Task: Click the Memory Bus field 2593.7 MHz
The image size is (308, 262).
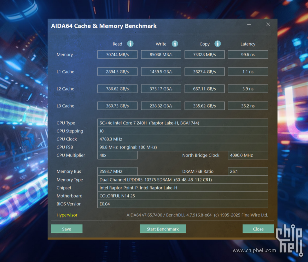Action: 117,171
